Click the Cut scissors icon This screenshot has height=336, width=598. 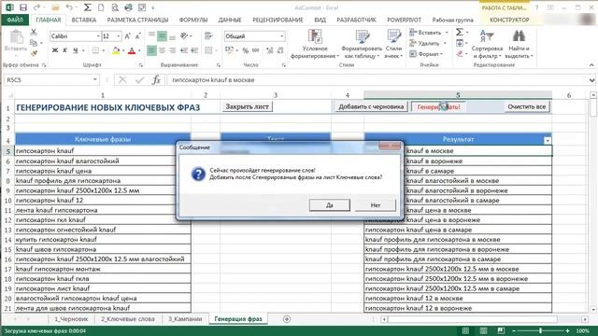coord(34,33)
